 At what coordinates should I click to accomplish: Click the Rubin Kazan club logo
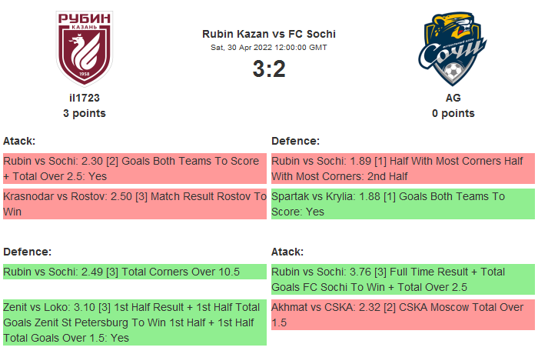coord(85,48)
